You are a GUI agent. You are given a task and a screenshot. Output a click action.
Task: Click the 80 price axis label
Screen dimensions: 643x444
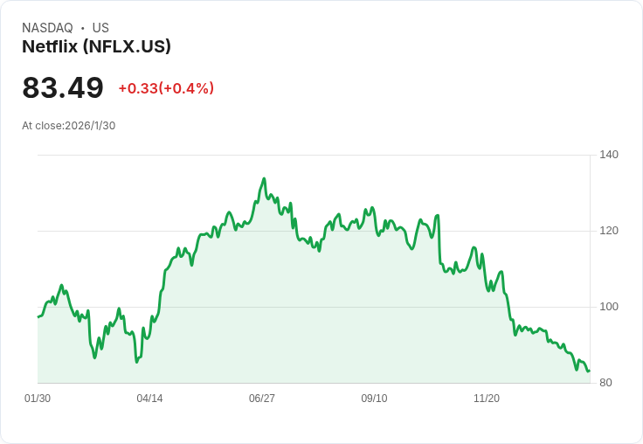pos(605,383)
